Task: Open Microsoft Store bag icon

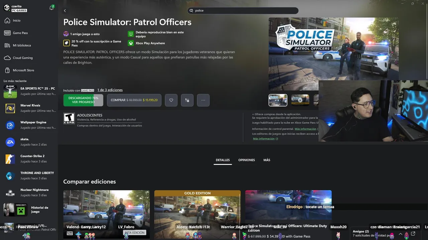Action: [7, 70]
